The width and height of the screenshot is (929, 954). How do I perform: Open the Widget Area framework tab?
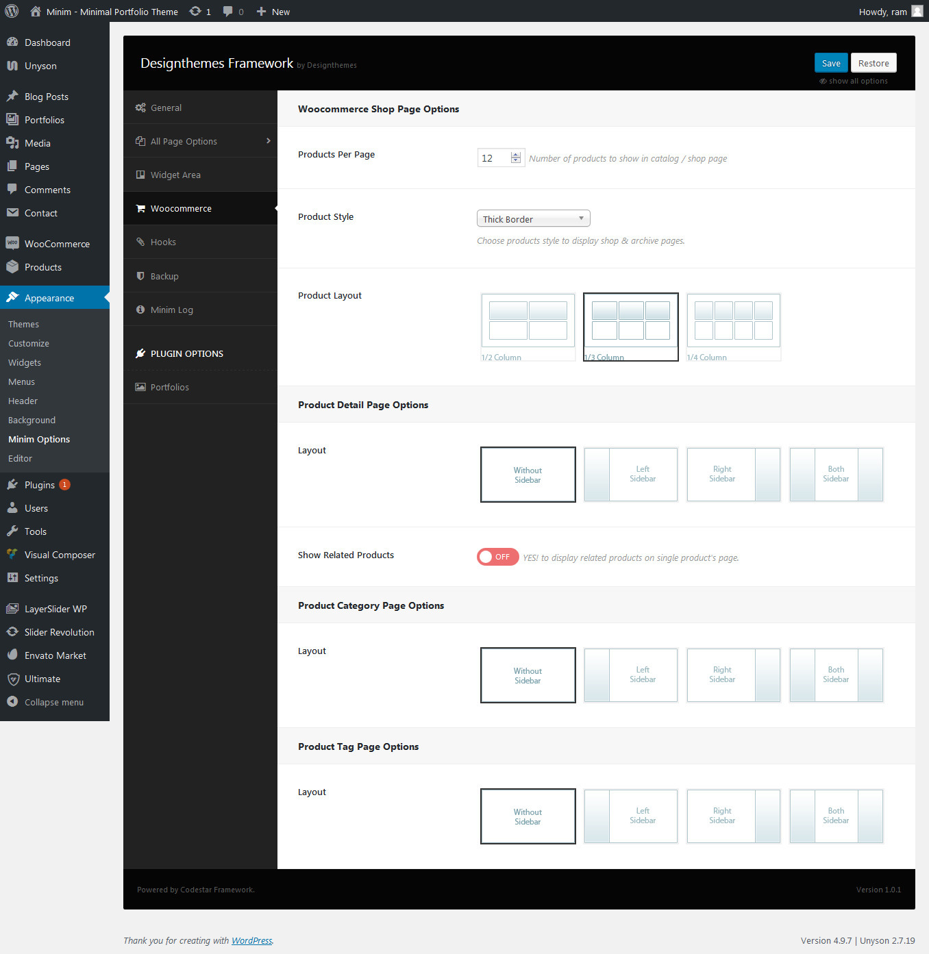pyautogui.click(x=200, y=175)
